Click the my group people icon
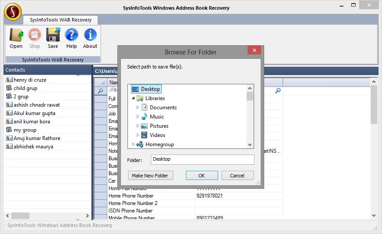 pos(9,130)
